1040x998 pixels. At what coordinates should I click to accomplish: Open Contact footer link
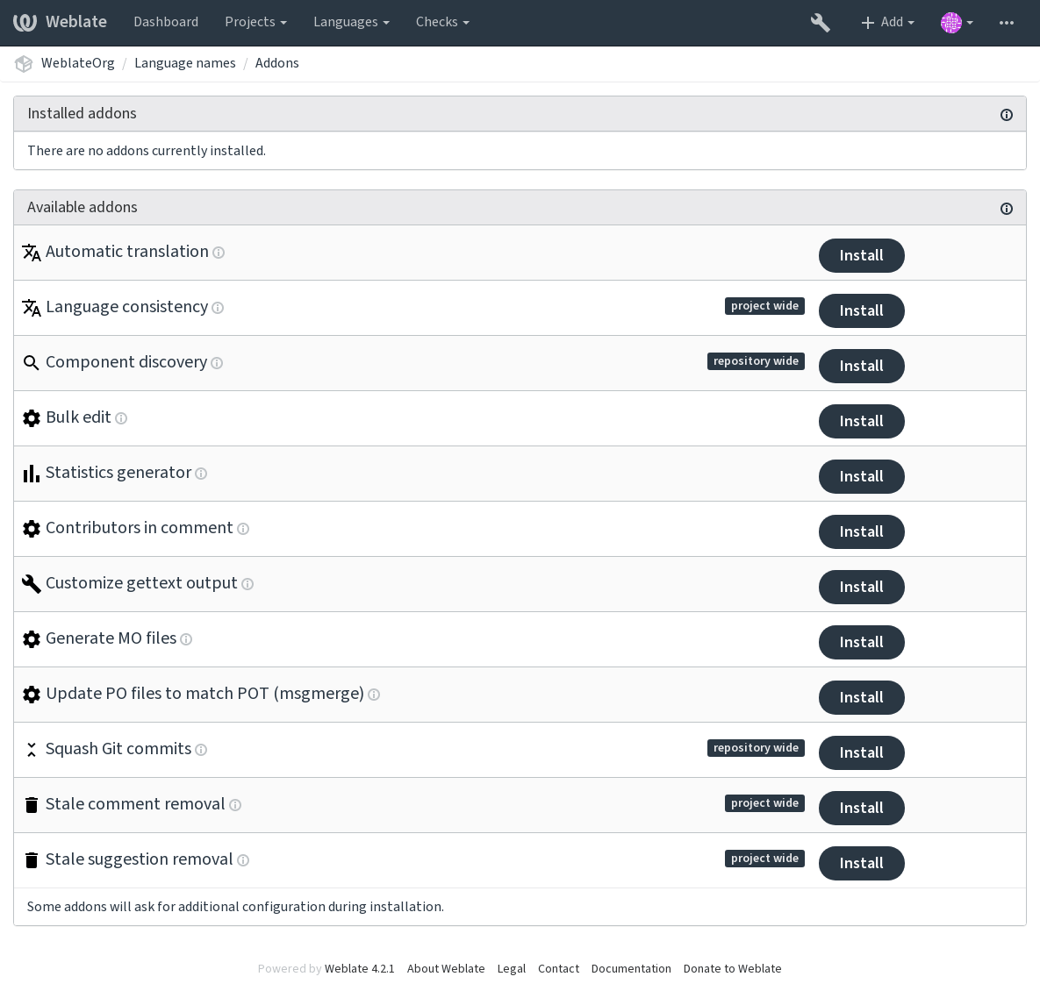pos(558,969)
